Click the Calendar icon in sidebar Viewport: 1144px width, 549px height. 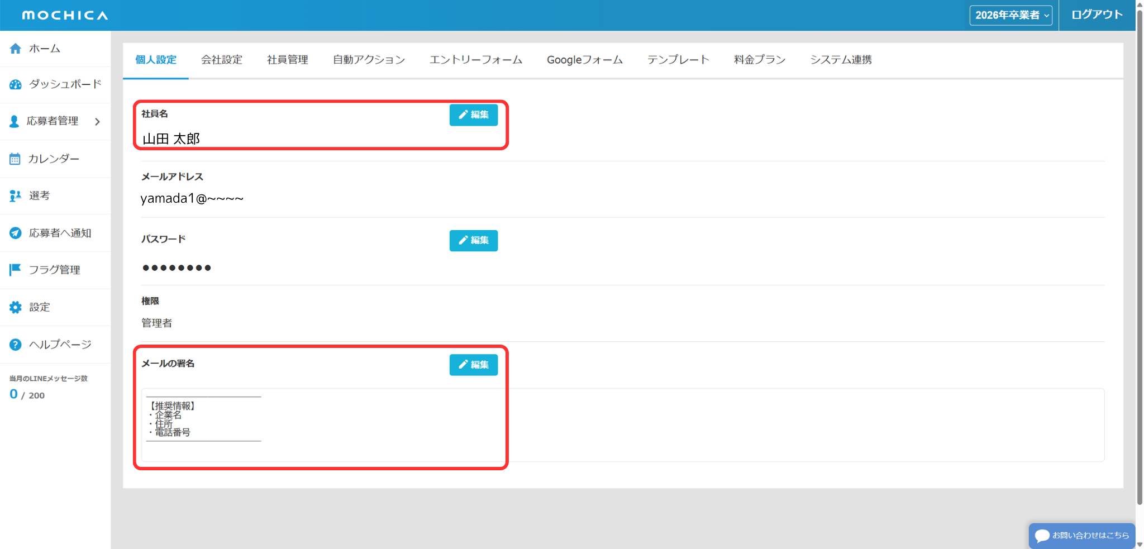click(x=15, y=159)
